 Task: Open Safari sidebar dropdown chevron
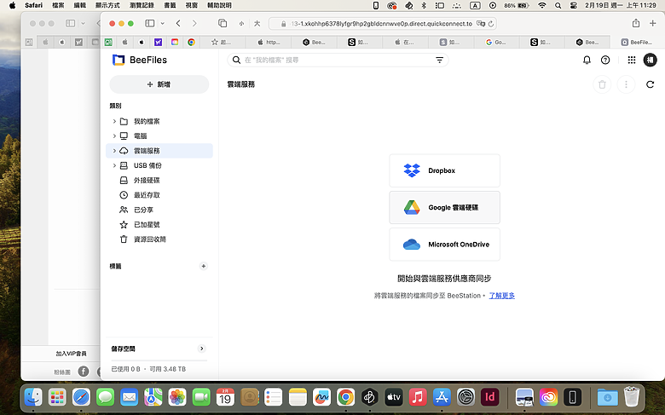163,23
